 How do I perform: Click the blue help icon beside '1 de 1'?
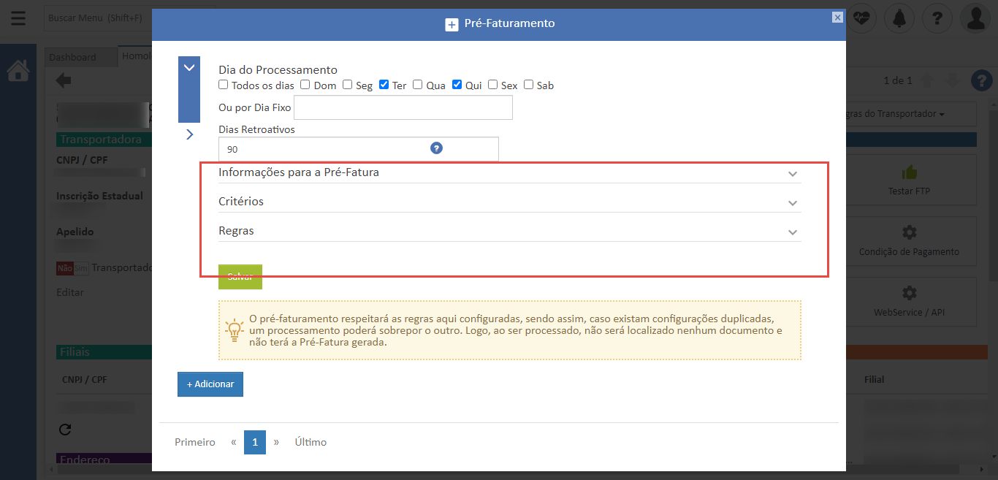click(981, 80)
